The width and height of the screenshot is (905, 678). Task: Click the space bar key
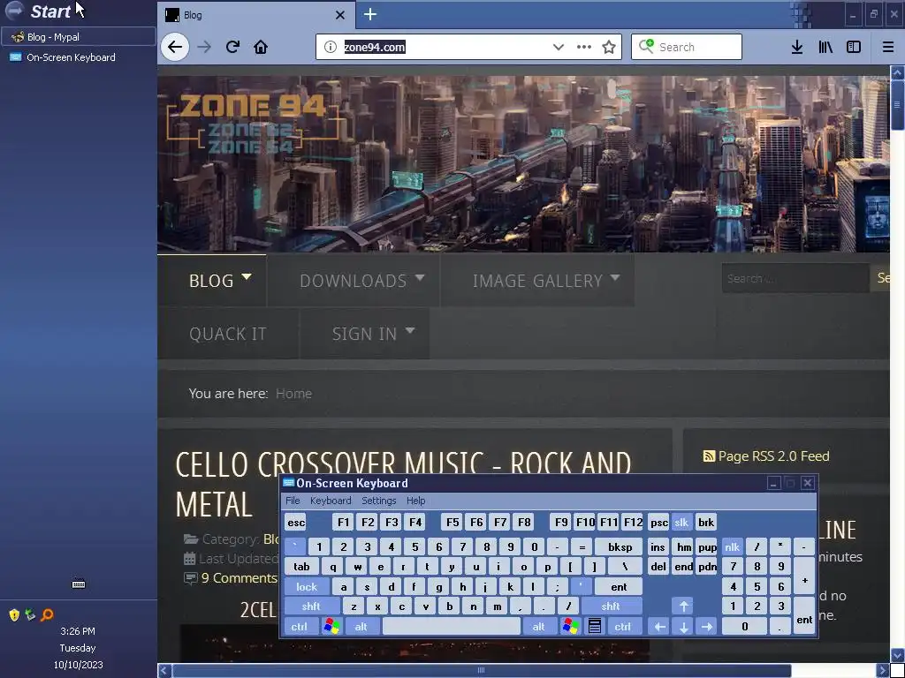pos(452,627)
